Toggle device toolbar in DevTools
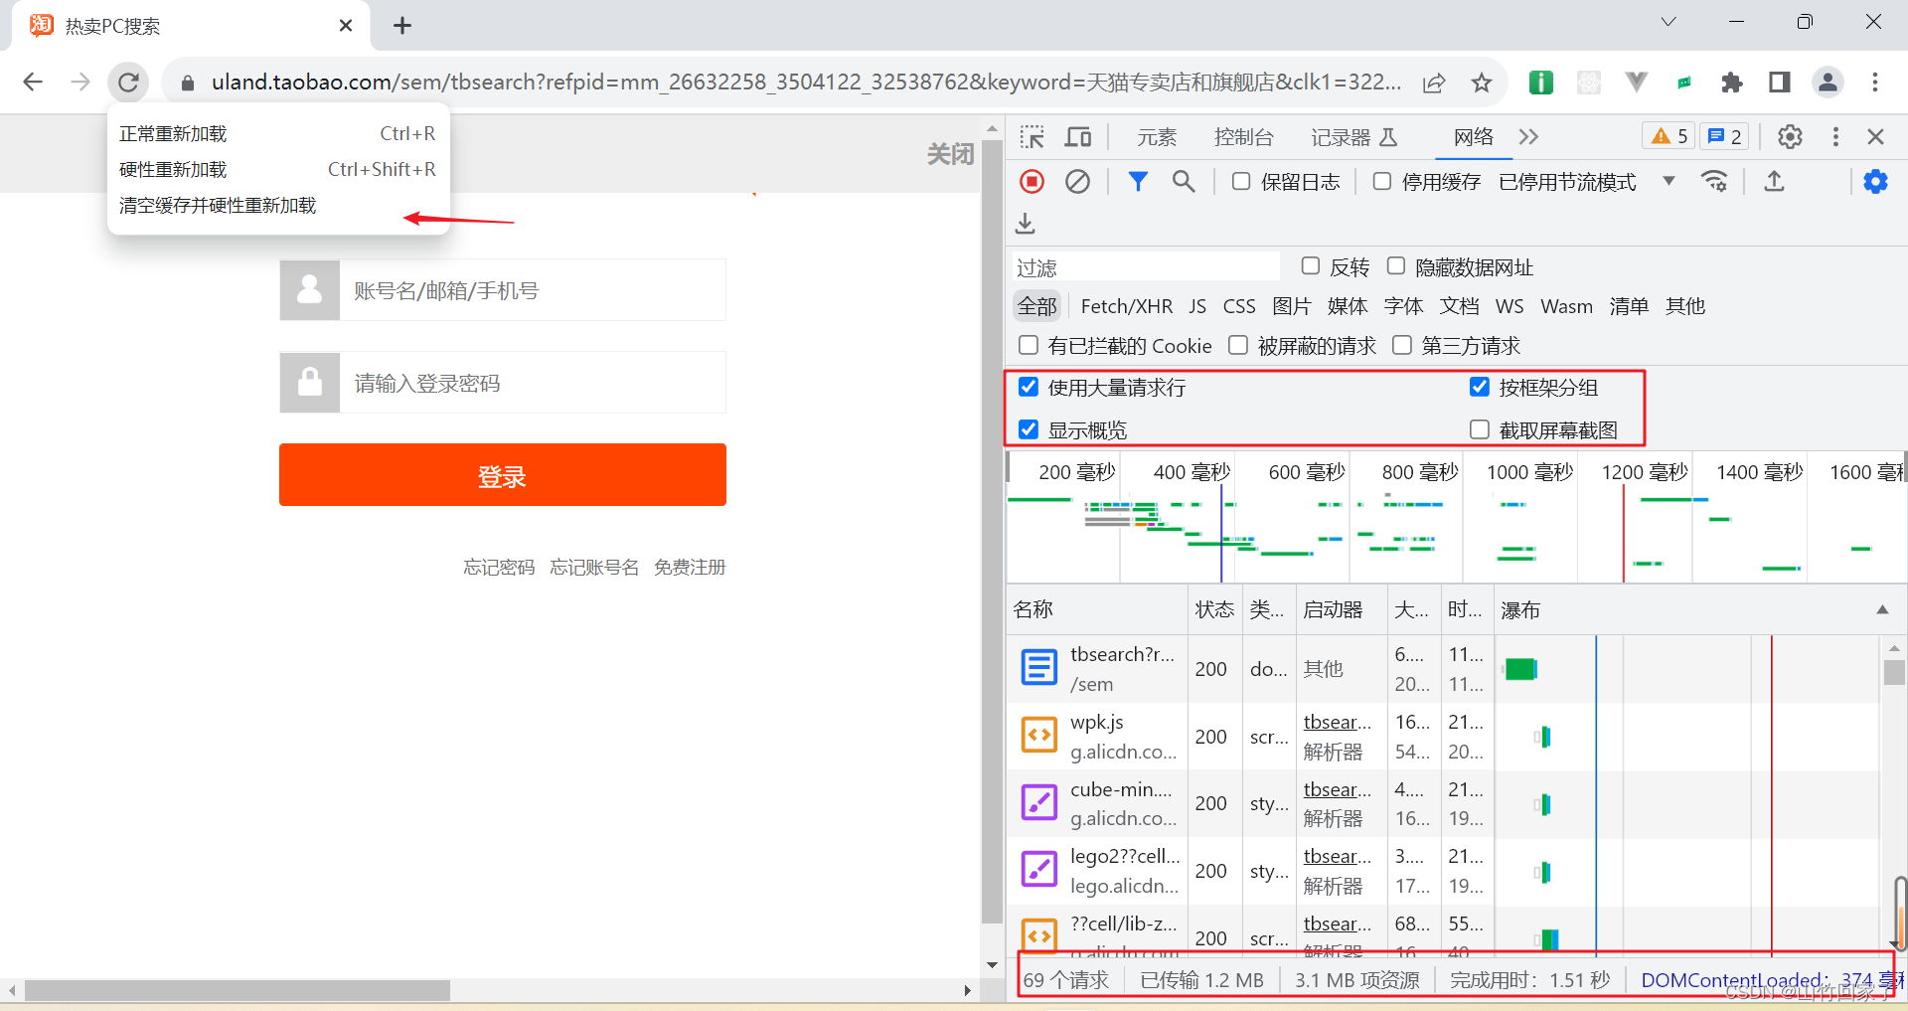 click(1078, 137)
